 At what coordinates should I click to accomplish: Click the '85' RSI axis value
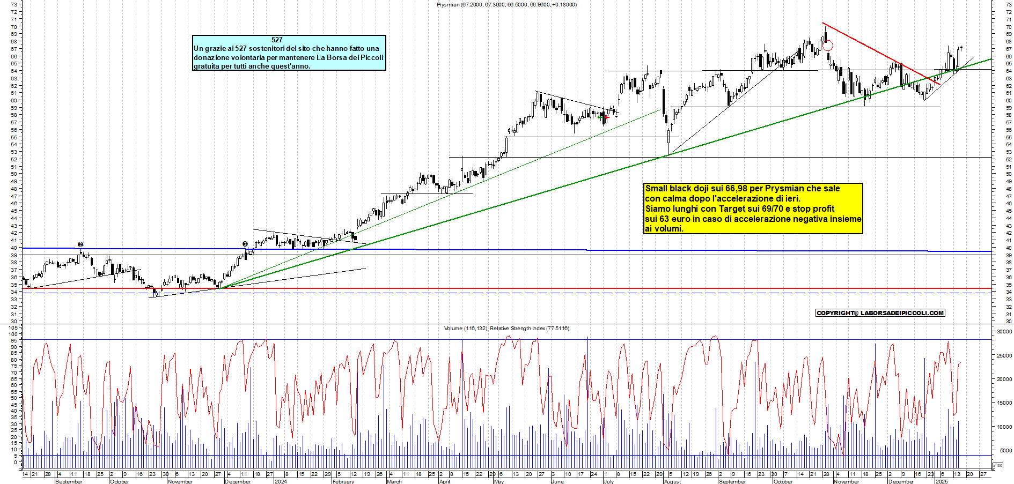tap(15, 353)
